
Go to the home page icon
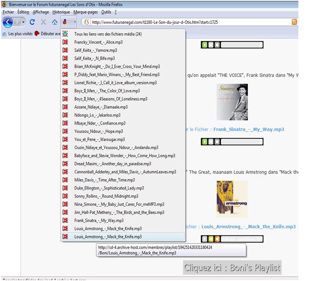click(55, 22)
